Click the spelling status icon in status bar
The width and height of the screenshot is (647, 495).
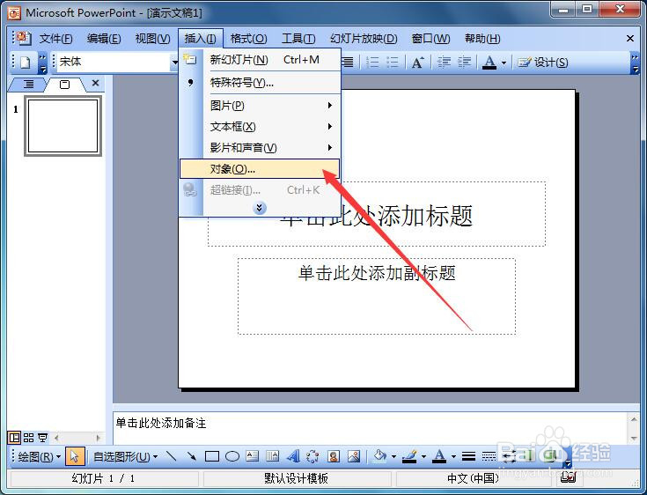click(x=568, y=477)
